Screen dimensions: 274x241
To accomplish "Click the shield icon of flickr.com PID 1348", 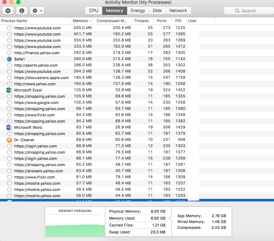I will tap(9, 115).
